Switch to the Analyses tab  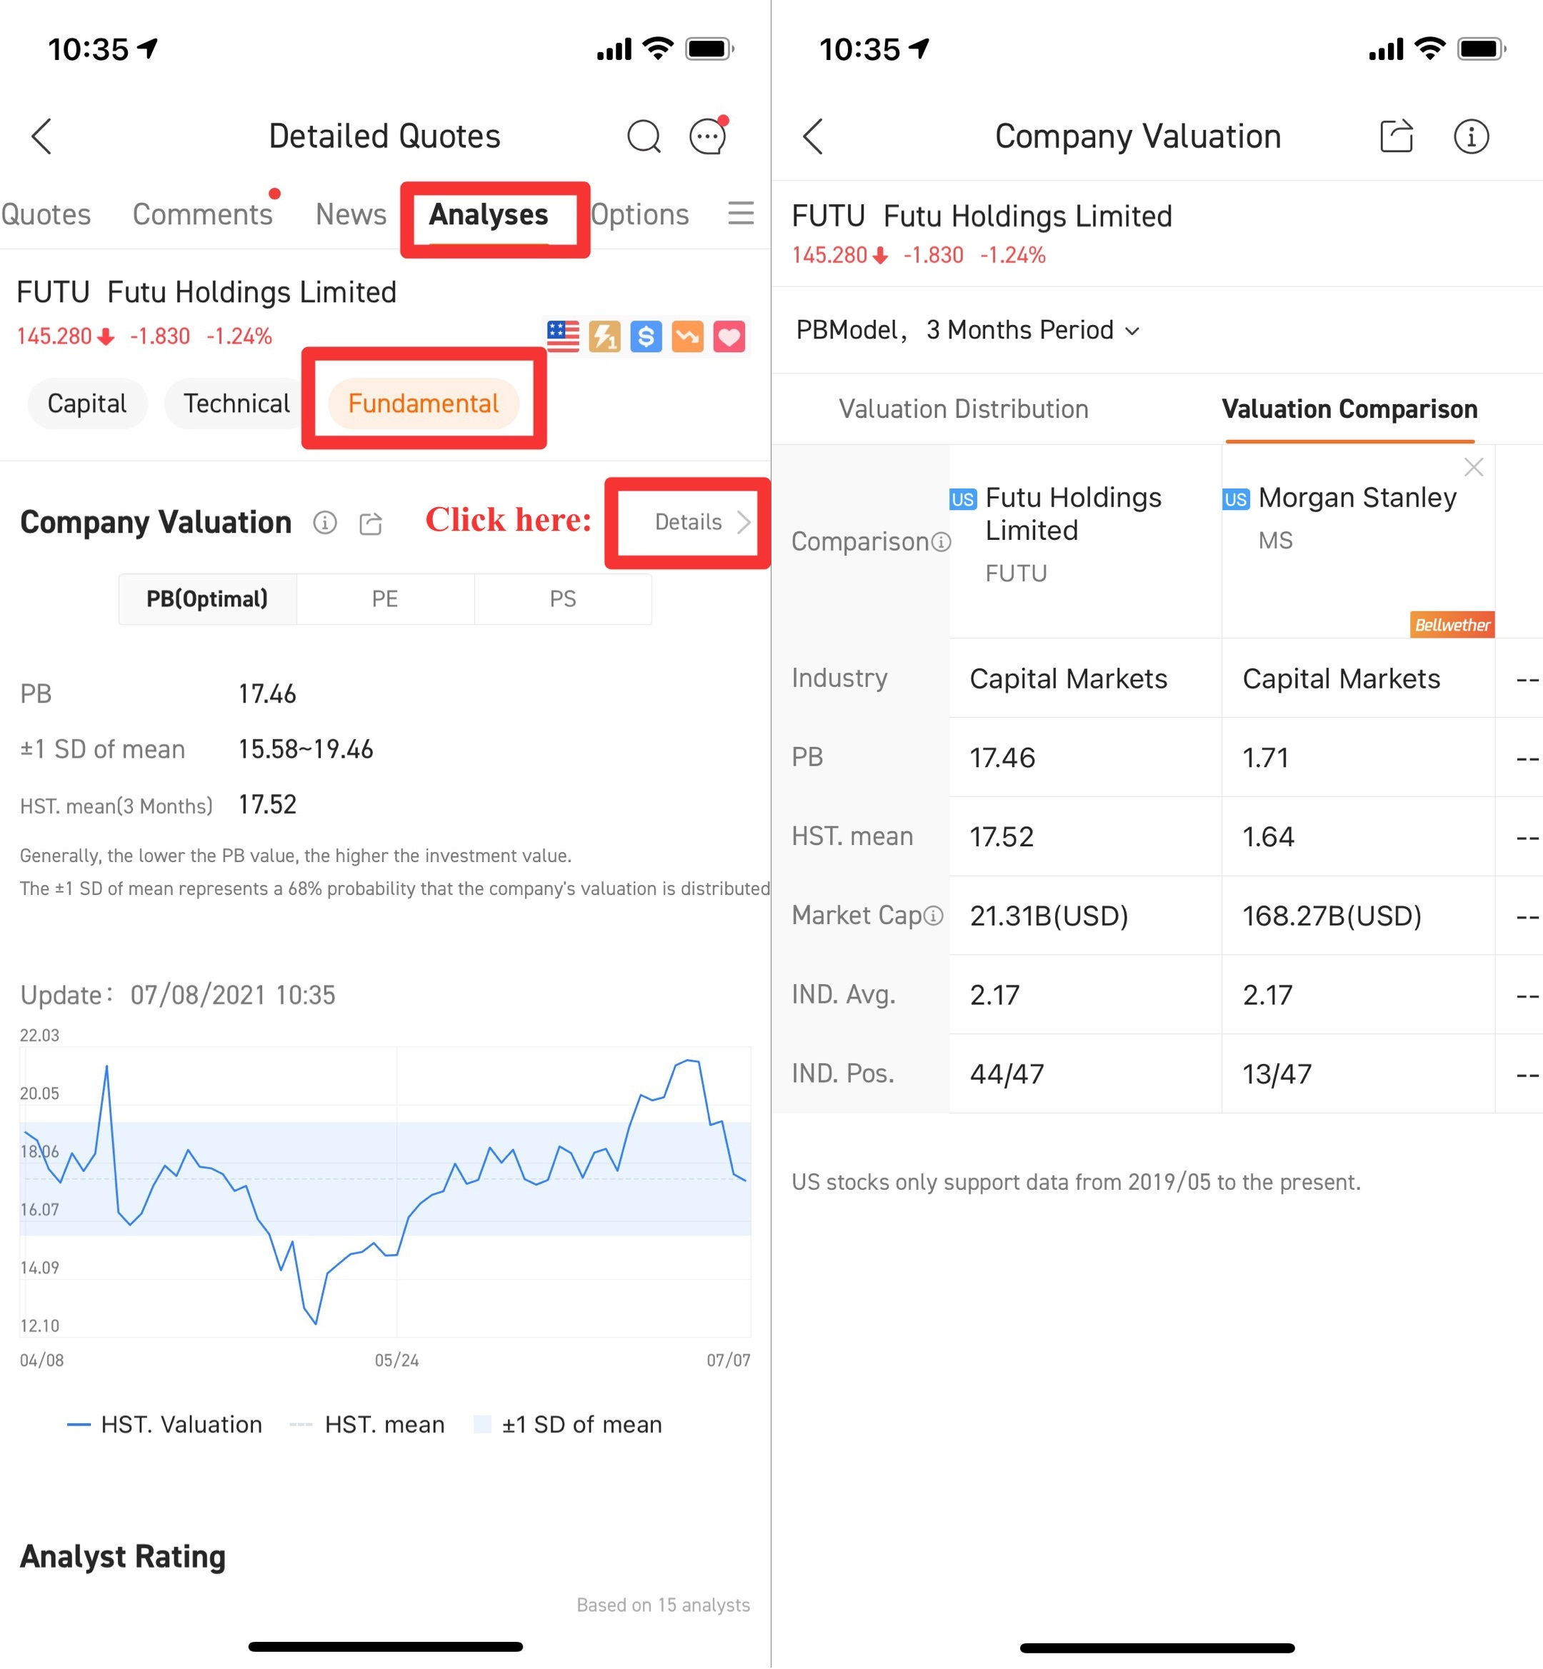point(489,214)
